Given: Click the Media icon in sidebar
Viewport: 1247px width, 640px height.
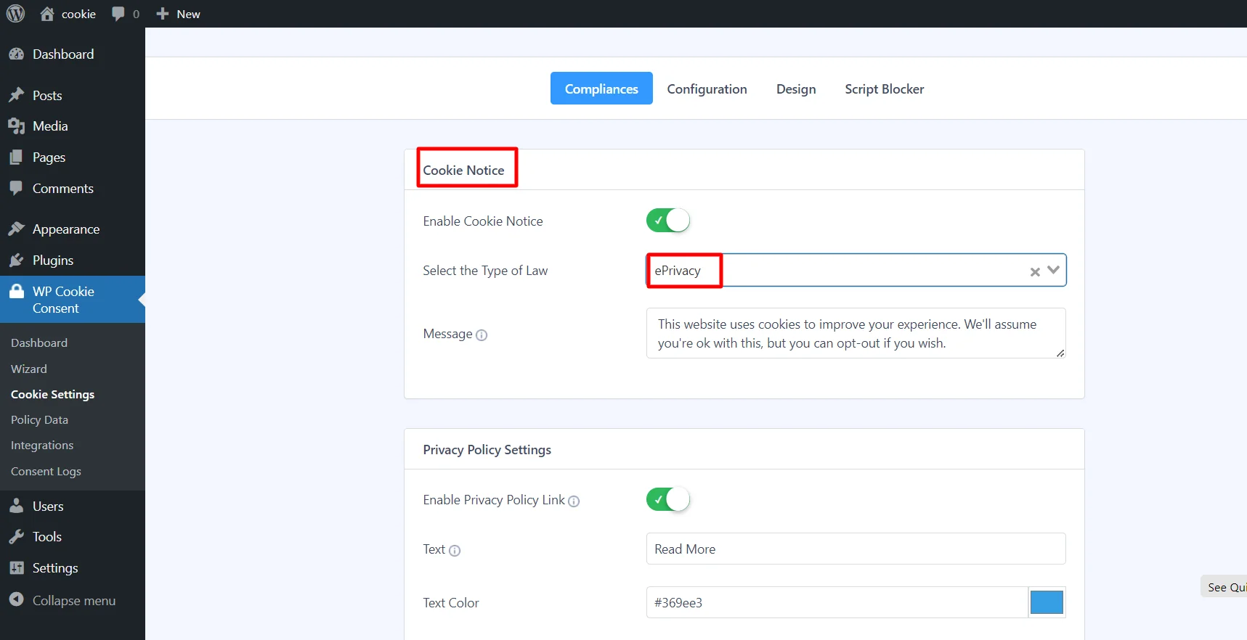Looking at the screenshot, I should click(x=16, y=126).
